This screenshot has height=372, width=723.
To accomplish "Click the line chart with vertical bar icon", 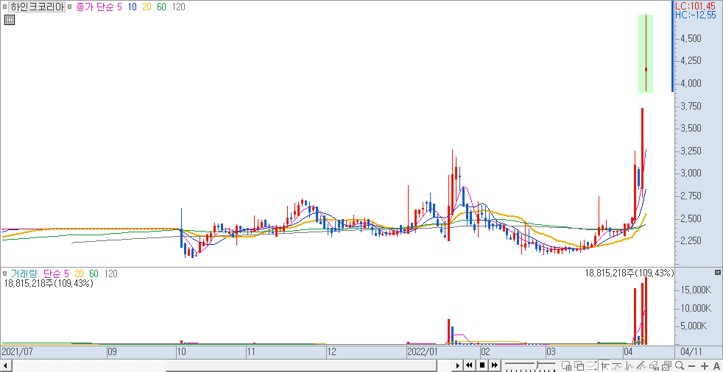I will (x=629, y=366).
